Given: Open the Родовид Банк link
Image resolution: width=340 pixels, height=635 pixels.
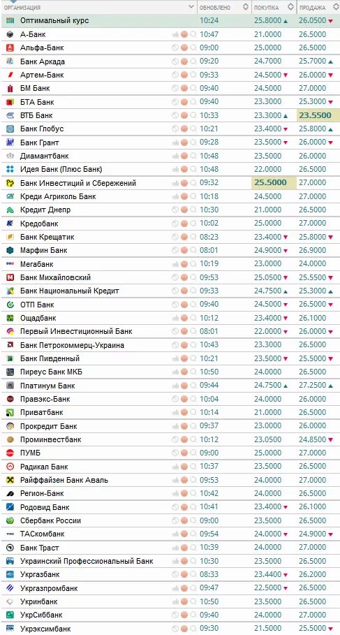Looking at the screenshot, I should pyautogui.click(x=45, y=507).
